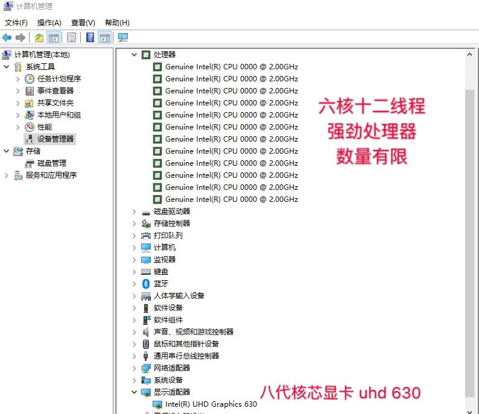The height and width of the screenshot is (414, 479).
Task: Open the 帮助(H) menu
Action: (x=117, y=23)
